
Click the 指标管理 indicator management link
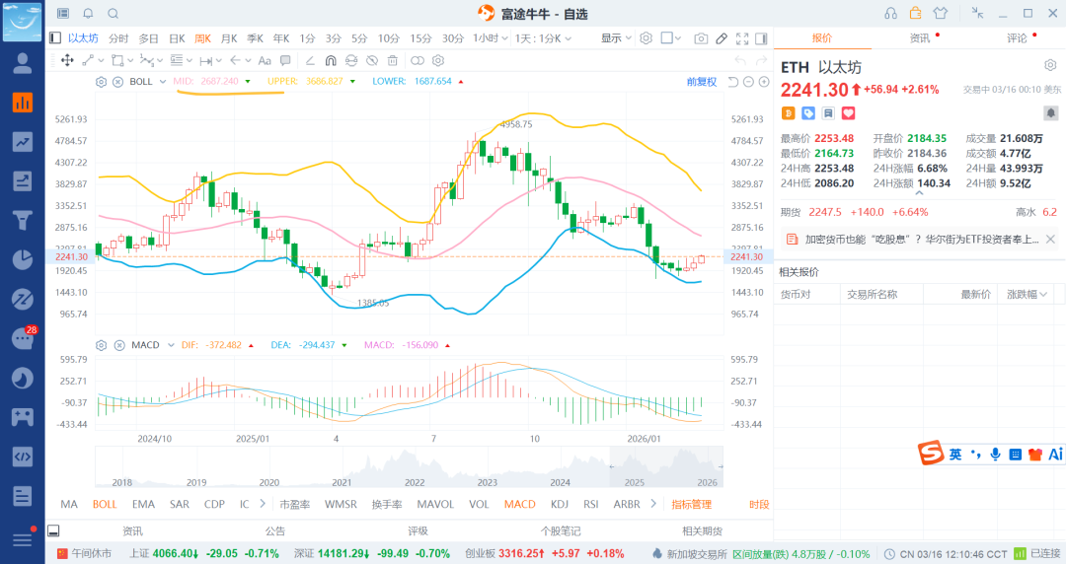tap(691, 504)
